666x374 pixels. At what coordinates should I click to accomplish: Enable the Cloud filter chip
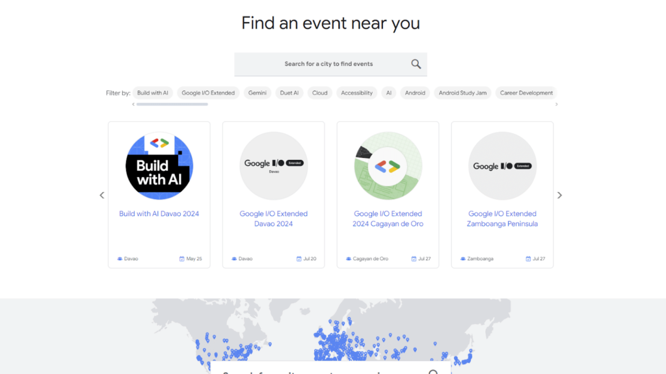320,92
